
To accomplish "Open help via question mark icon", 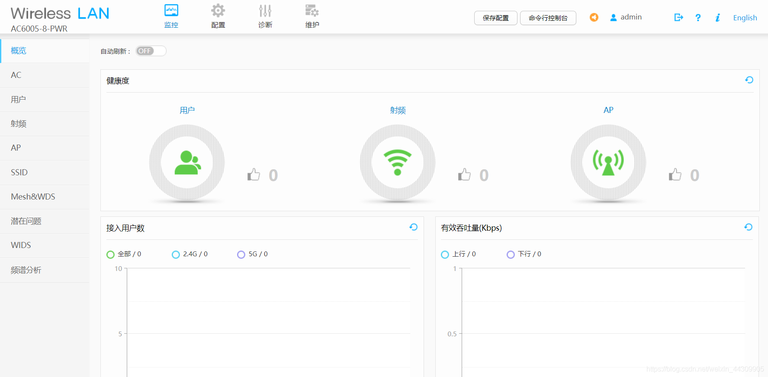I will click(698, 18).
